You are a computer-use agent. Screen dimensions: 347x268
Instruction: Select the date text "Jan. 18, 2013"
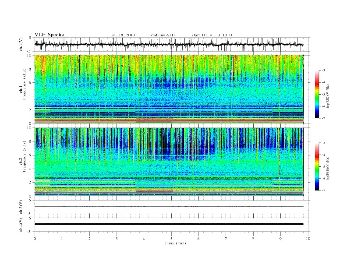122,35
